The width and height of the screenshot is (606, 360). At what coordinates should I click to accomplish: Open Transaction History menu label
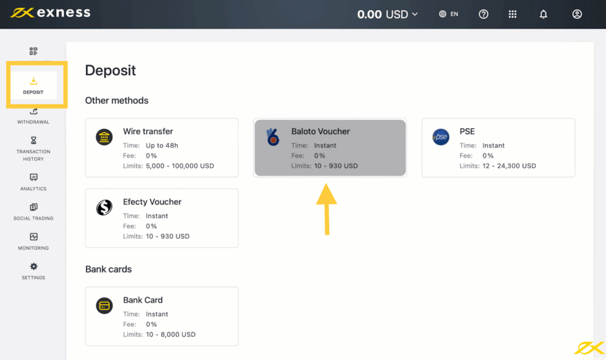click(x=33, y=155)
